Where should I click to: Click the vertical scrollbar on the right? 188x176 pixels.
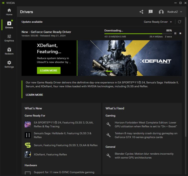(186, 77)
